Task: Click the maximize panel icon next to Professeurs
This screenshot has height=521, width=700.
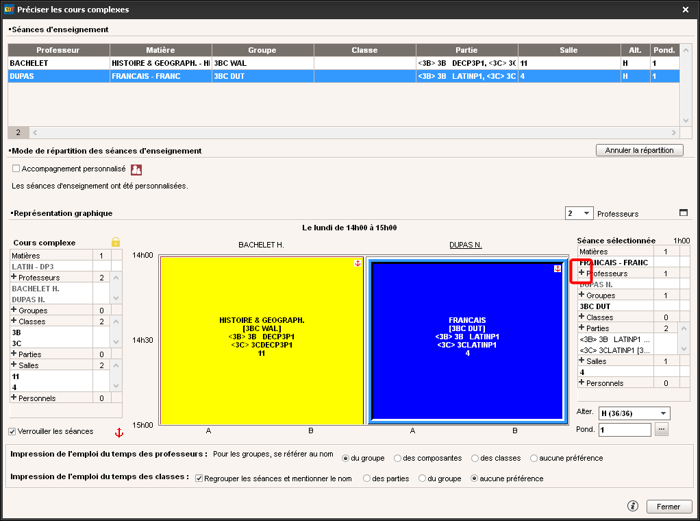Action: coord(683,213)
